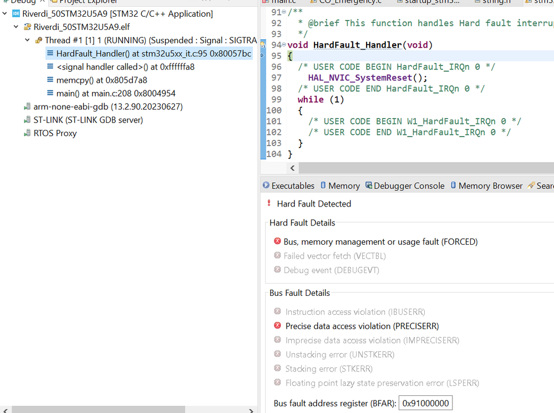The width and height of the screenshot is (554, 413).
Task: Click the LSPERR fault status indicator
Action: pyautogui.click(x=277, y=382)
